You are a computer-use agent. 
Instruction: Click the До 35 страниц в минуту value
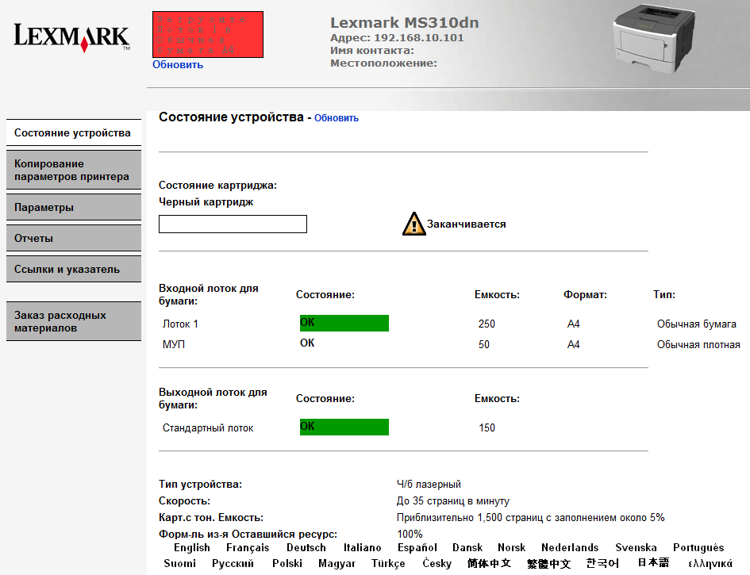point(453,501)
